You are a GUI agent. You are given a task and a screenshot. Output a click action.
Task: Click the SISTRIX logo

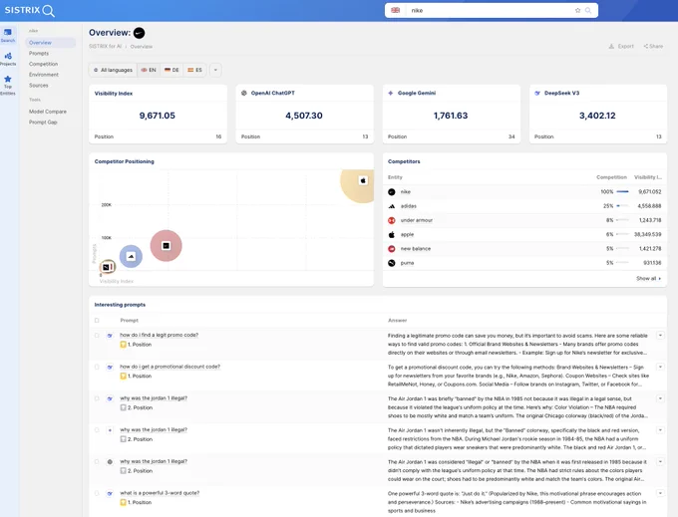pyautogui.click(x=29, y=10)
